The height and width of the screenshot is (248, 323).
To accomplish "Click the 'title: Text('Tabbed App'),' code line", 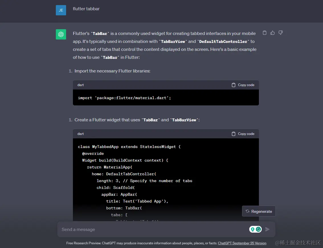I will click(137, 201).
